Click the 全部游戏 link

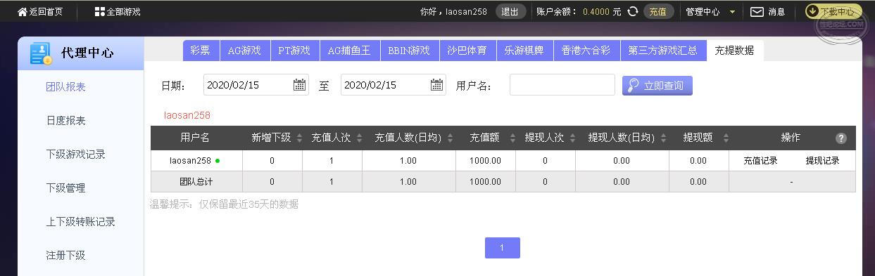123,12
